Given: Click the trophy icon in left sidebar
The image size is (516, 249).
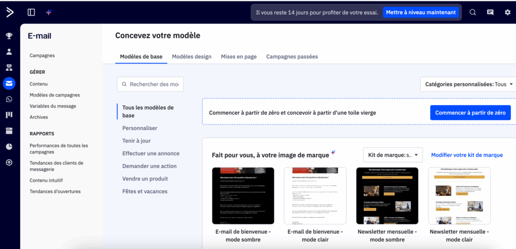Looking at the screenshot, I should pyautogui.click(x=9, y=36).
